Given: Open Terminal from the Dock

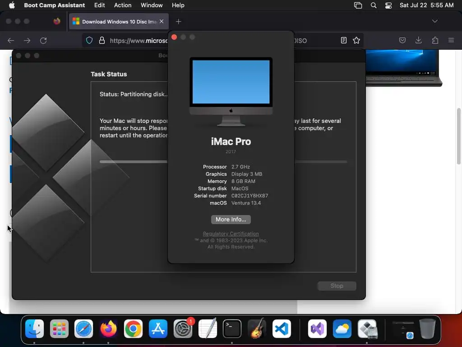Looking at the screenshot, I should 232,329.
